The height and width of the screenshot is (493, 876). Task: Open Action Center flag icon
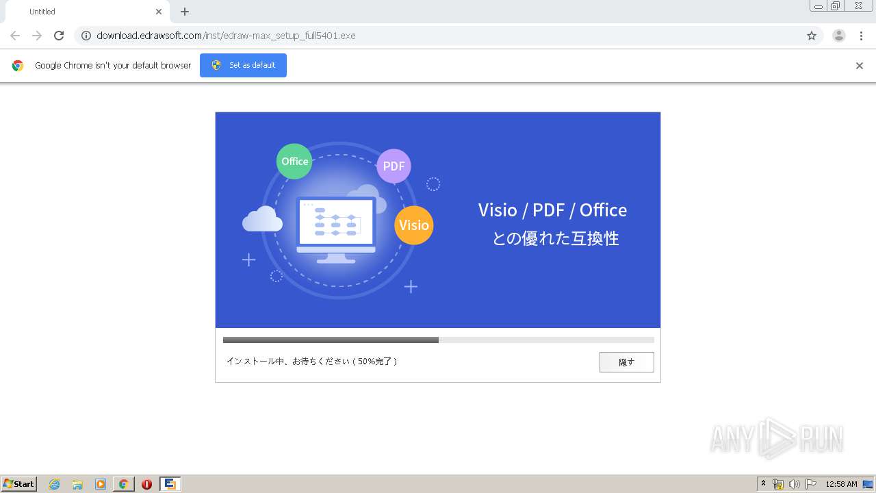pos(811,484)
